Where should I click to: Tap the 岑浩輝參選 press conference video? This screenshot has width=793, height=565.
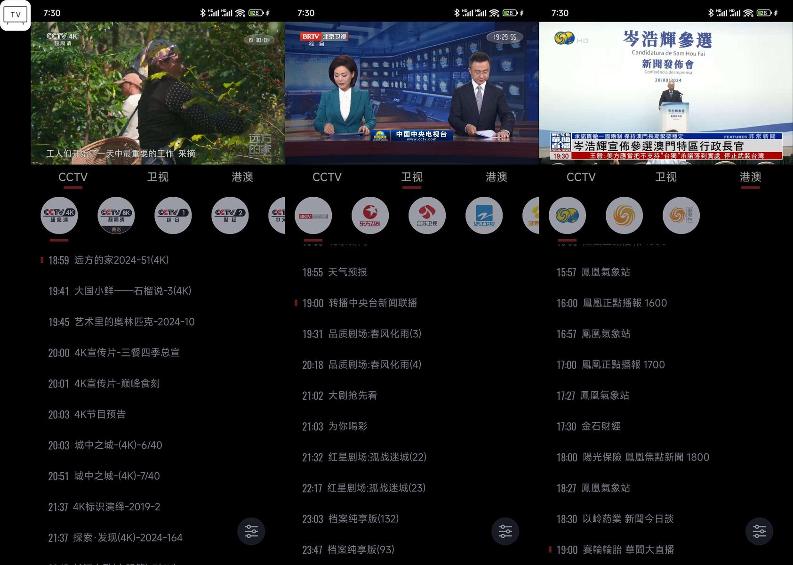point(666,93)
